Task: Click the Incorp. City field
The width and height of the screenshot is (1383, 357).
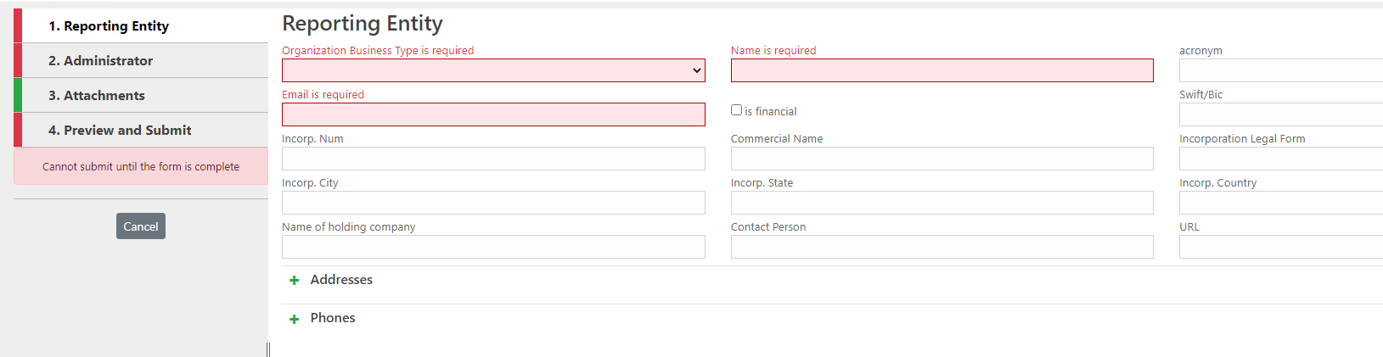Action: (x=493, y=203)
